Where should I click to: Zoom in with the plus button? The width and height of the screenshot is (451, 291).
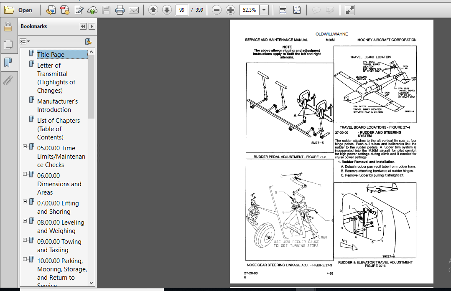[x=230, y=10]
